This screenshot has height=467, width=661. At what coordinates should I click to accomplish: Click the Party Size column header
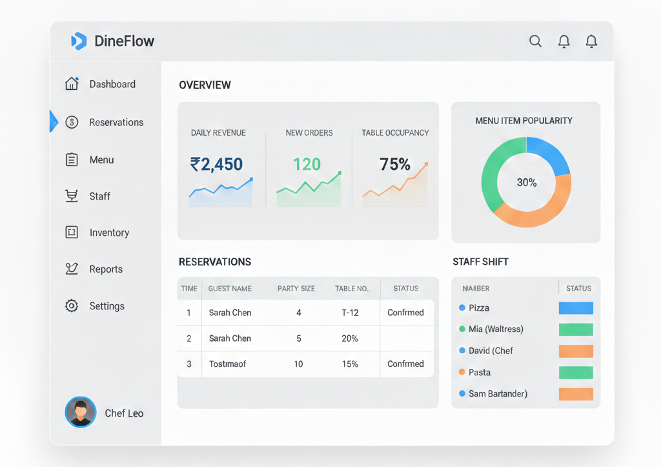(x=296, y=289)
